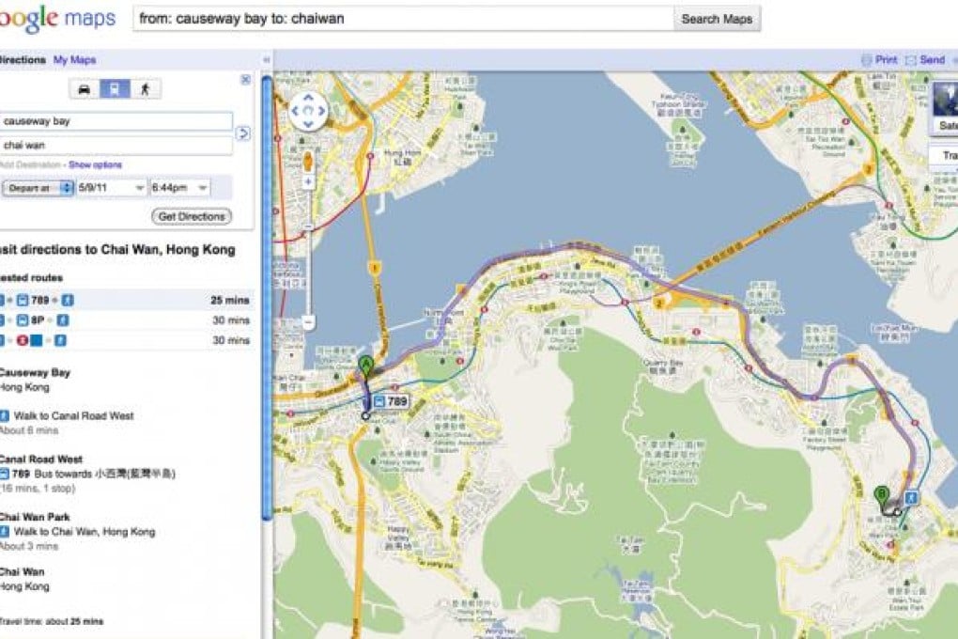
Task: Click the green marker A on map
Action: tap(365, 366)
